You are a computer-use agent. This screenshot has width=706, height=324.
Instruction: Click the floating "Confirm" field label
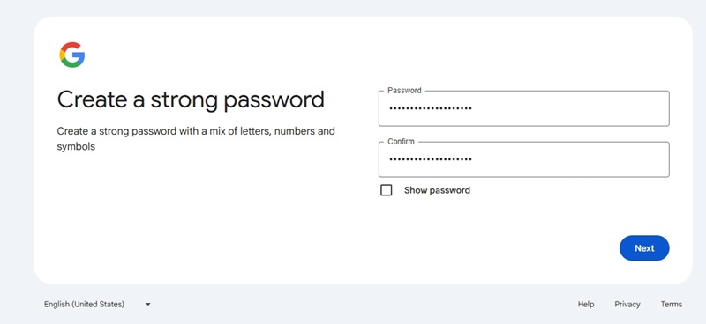pyautogui.click(x=401, y=142)
